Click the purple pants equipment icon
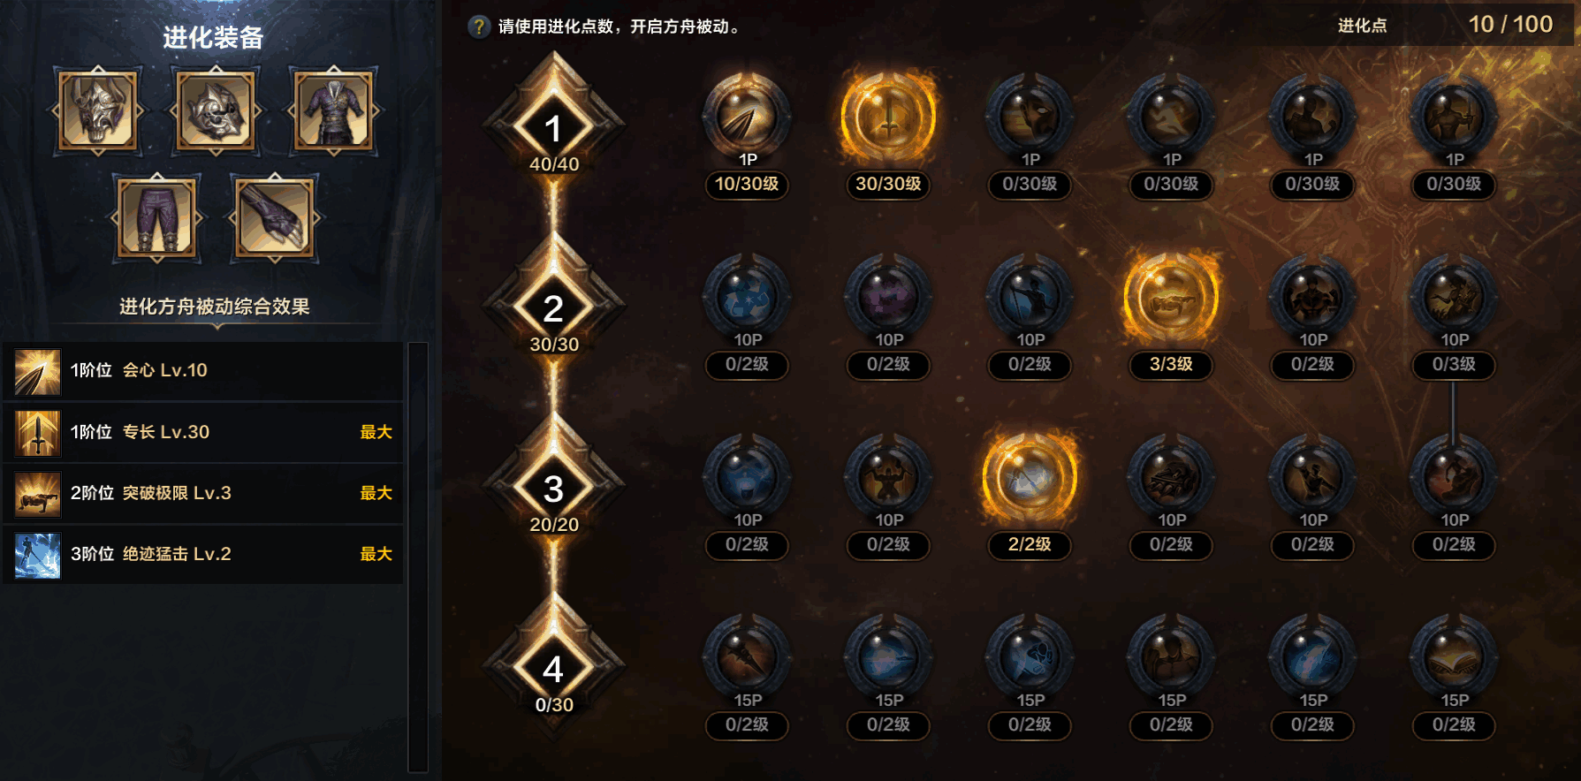Screen dimensions: 1581x781 click(156, 217)
